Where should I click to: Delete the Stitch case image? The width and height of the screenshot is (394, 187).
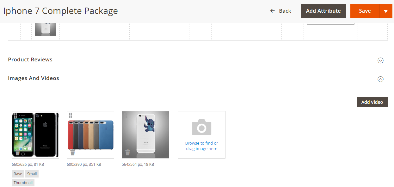128,153
